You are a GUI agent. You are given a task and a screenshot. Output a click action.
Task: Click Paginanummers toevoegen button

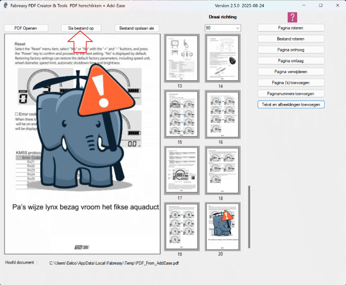coord(291,93)
